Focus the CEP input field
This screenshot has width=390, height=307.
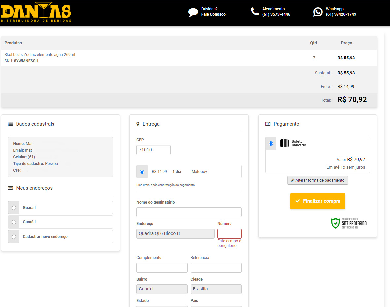coord(153,150)
